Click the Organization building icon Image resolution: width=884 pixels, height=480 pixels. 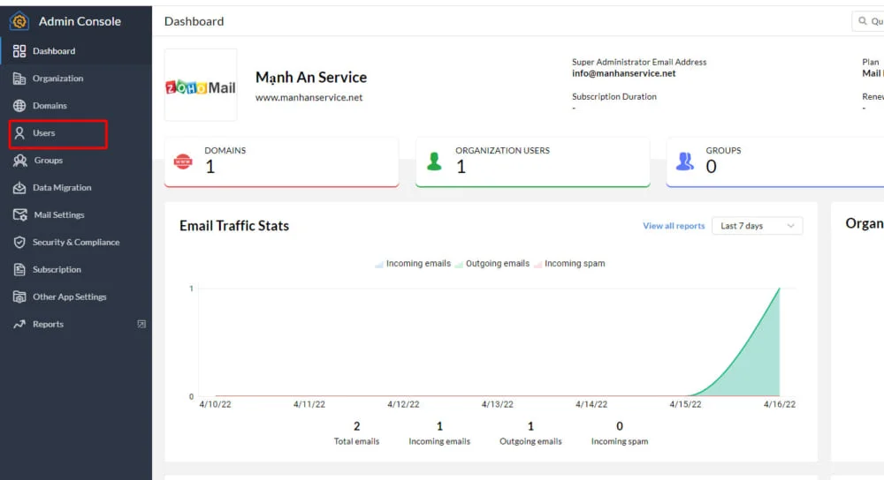[19, 79]
